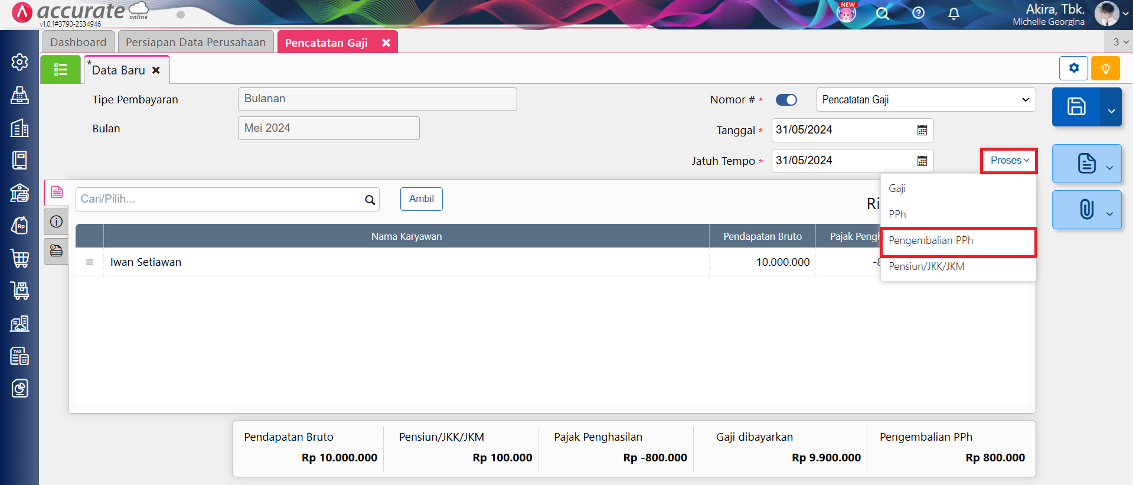1133x485 pixels.
Task: Close the Data Baru tab
Action: pos(156,70)
